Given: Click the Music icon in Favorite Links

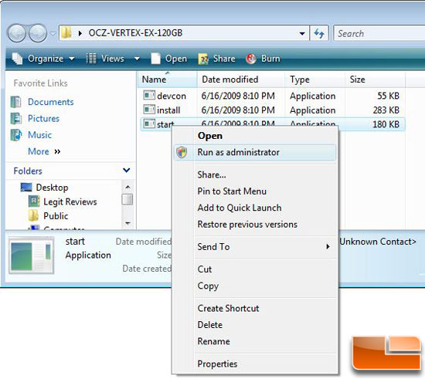Looking at the screenshot, I should (15, 135).
